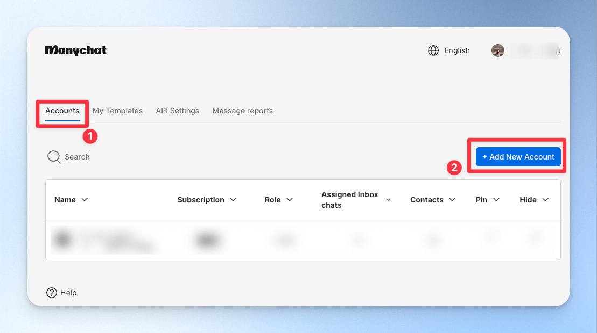
Task: Switch to the Accounts tab
Action: (62, 111)
